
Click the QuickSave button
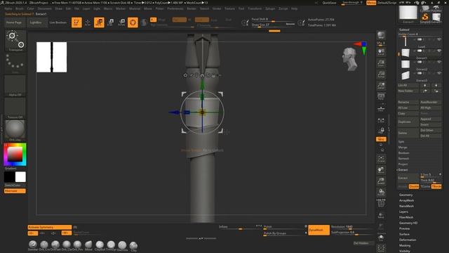329,3
